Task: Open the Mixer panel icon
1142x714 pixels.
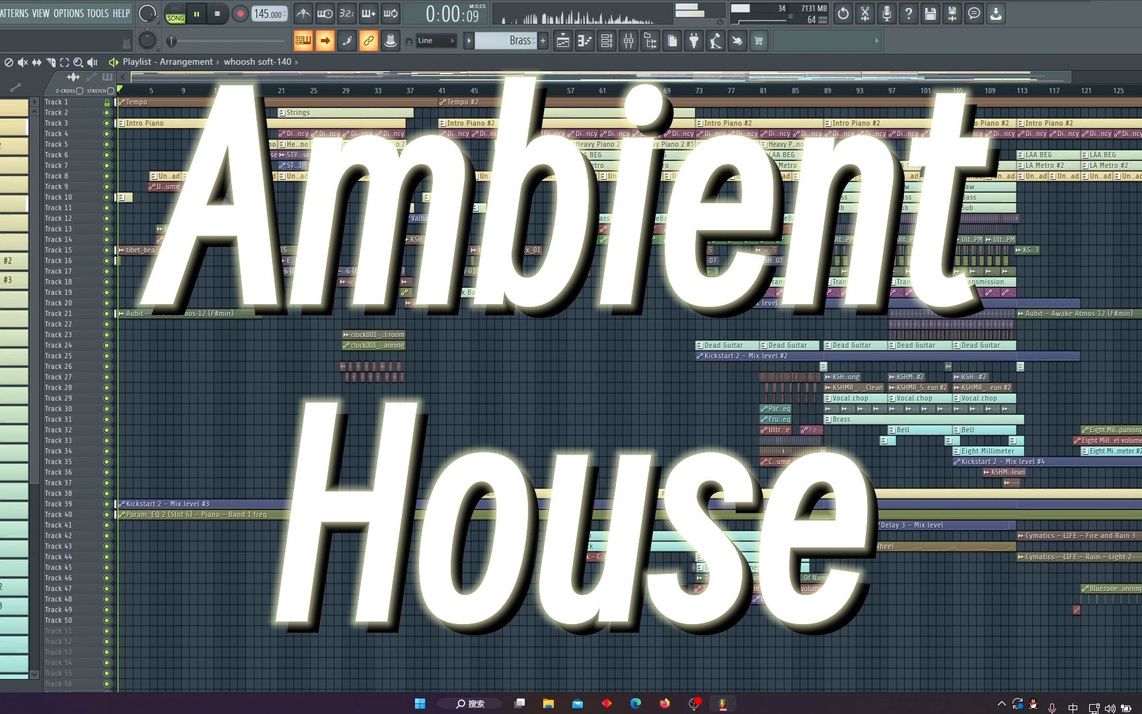Action: 628,40
